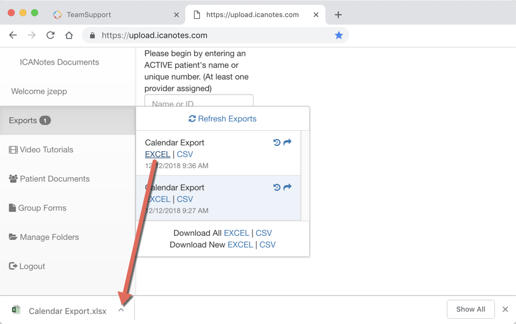The height and width of the screenshot is (324, 516).
Task: Click share arrow on first Calendar Export
Action: (x=288, y=142)
